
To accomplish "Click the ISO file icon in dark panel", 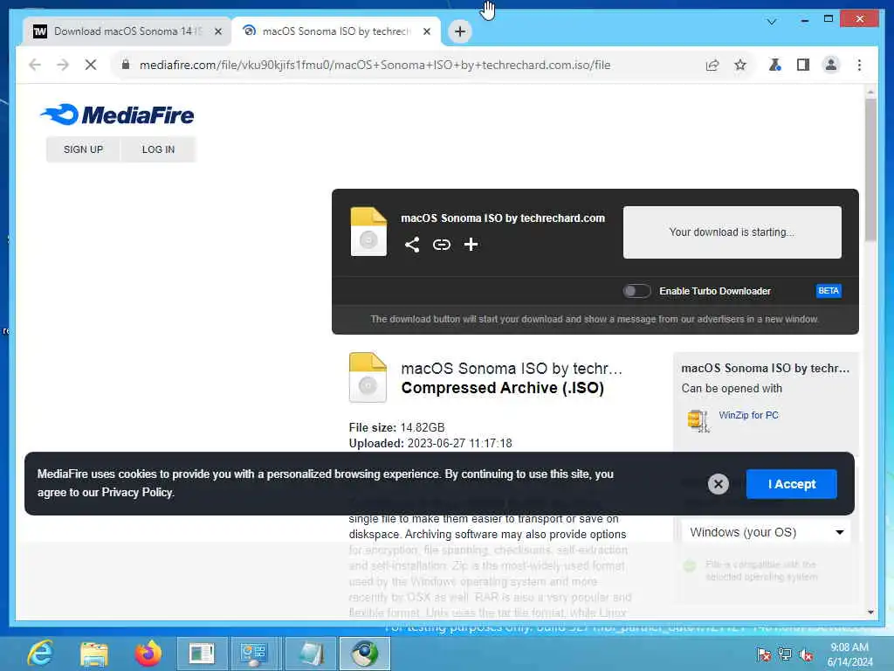I will (368, 231).
